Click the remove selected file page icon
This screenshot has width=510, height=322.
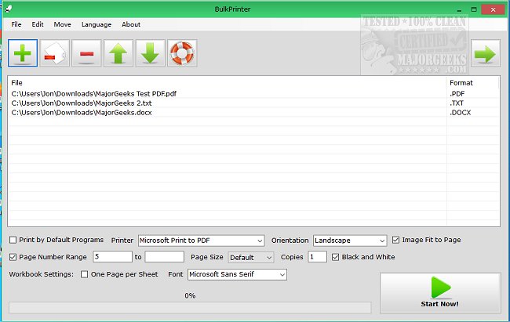click(55, 53)
